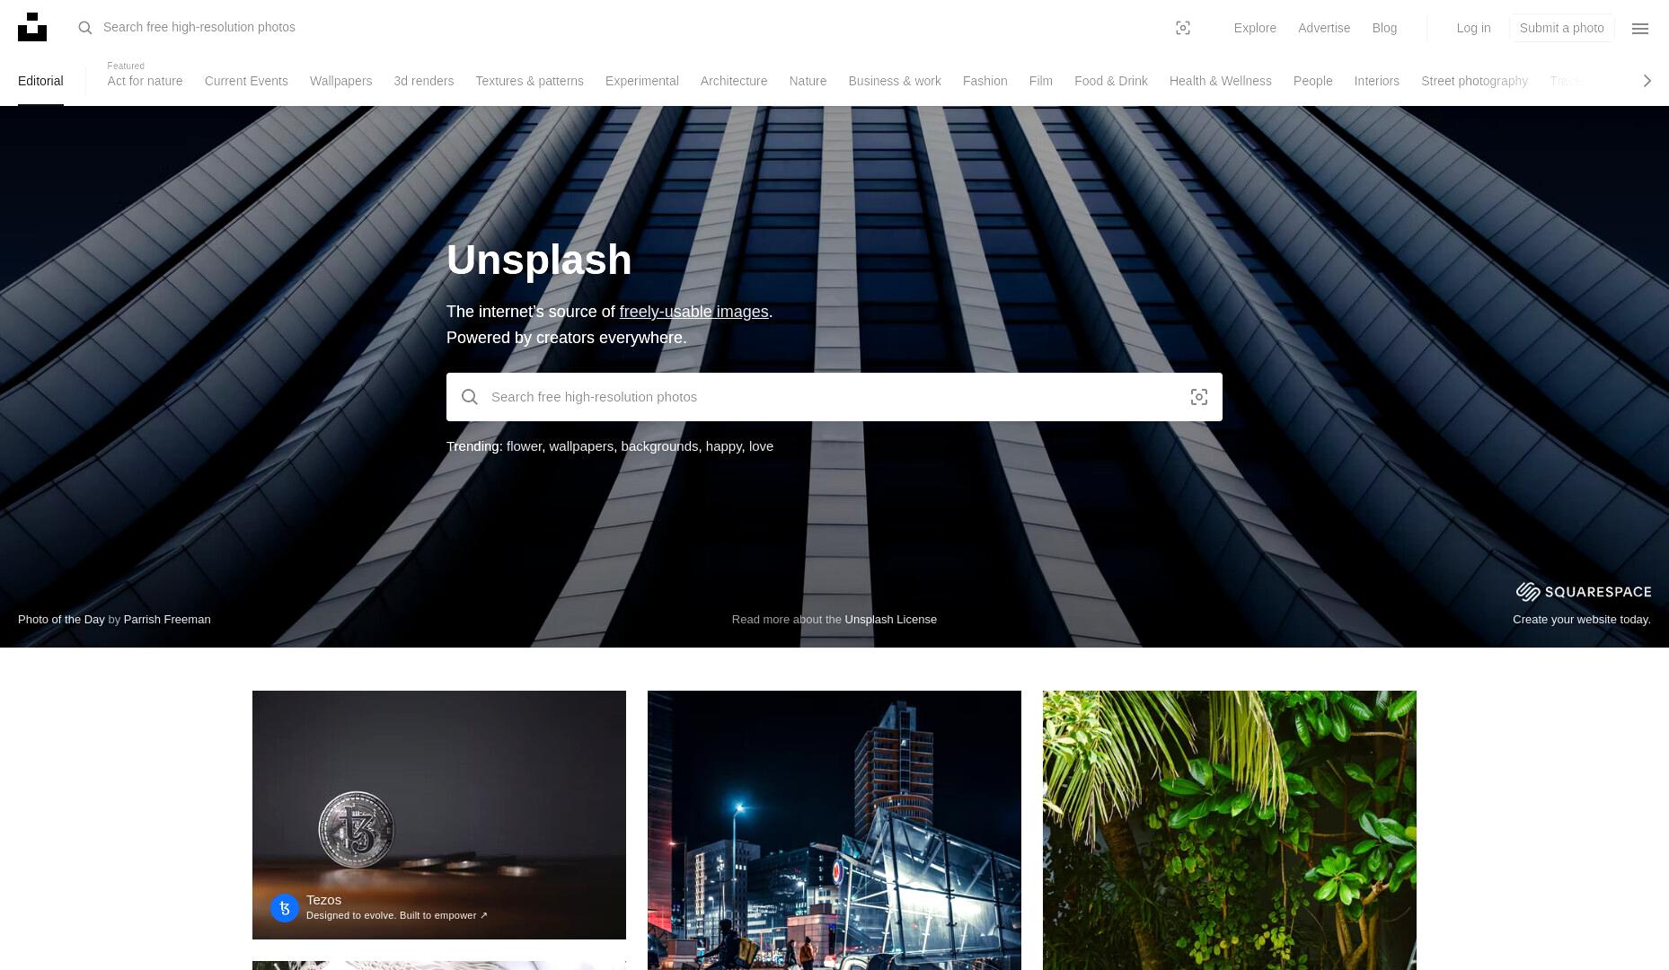The height and width of the screenshot is (970, 1669).
Task: Click visual search icon in hero search box
Action: 1199,397
